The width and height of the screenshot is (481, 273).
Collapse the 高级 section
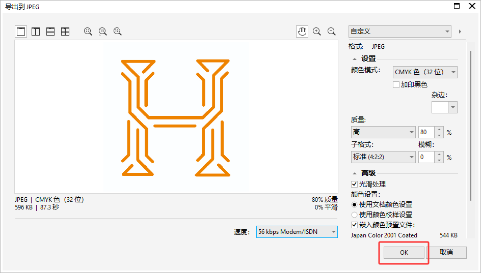355,173
